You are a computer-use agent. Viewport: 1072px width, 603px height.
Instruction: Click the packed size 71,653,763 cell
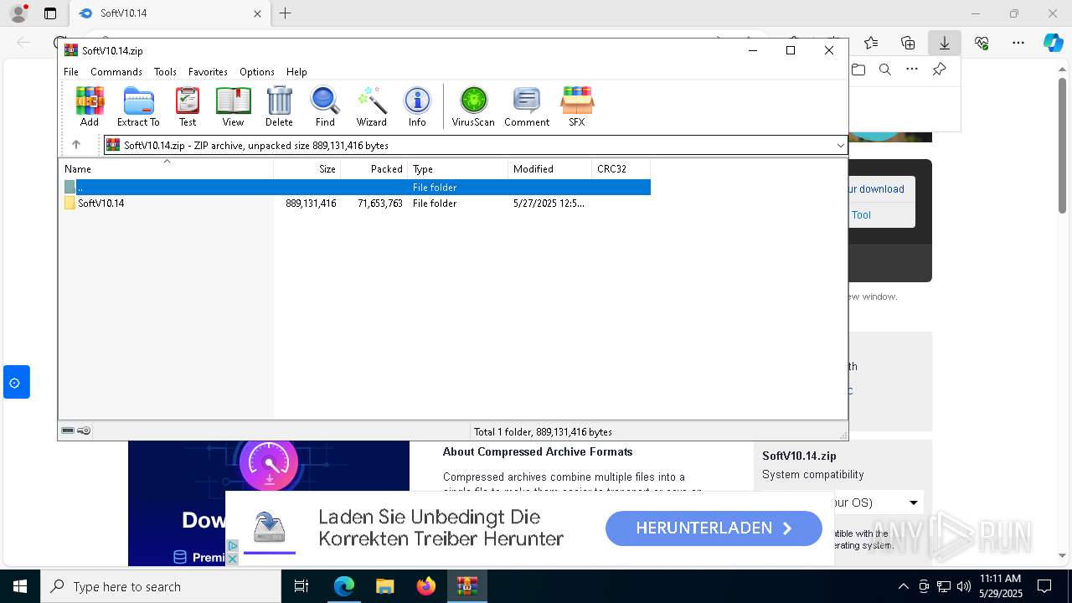pyautogui.click(x=380, y=204)
